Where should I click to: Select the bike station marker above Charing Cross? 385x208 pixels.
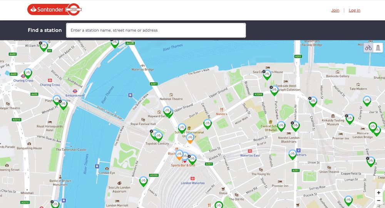(28, 73)
